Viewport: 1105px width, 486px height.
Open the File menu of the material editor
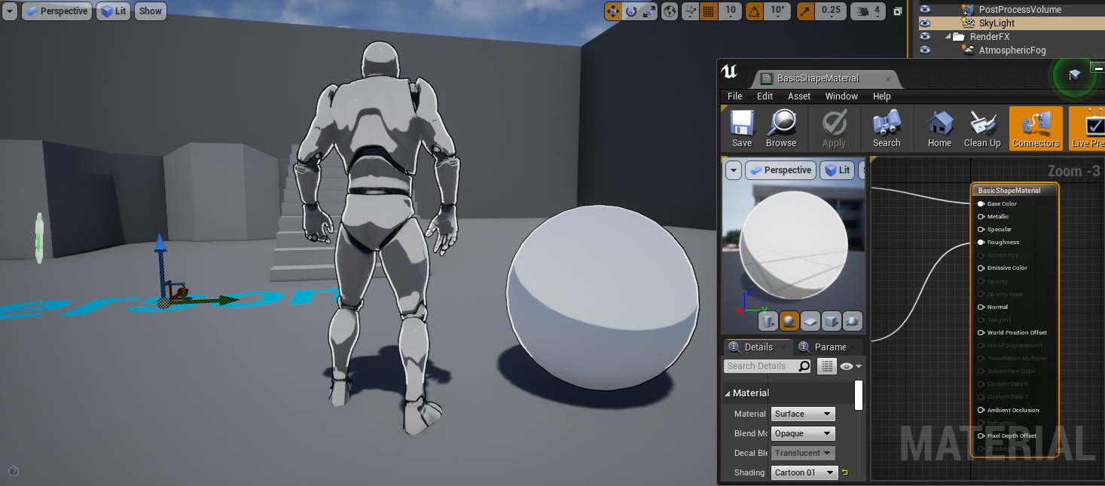pyautogui.click(x=734, y=96)
